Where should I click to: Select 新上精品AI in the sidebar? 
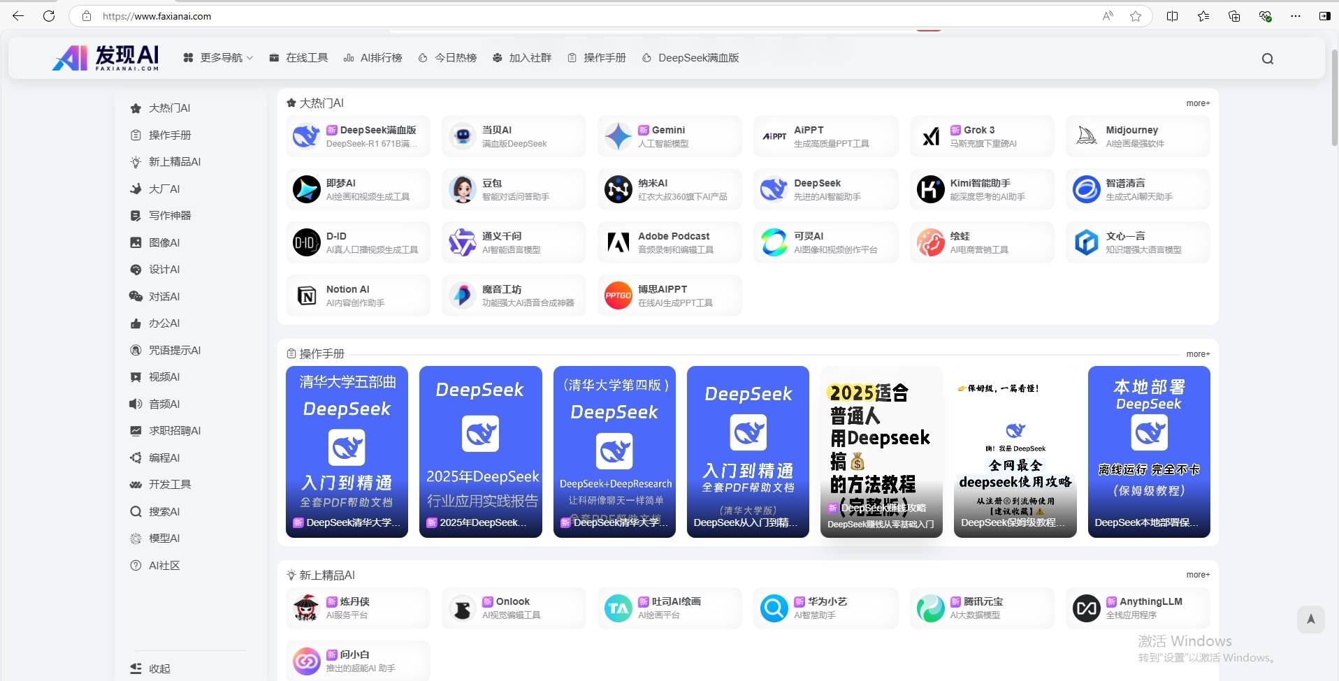coord(166,162)
